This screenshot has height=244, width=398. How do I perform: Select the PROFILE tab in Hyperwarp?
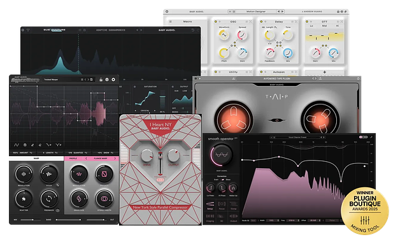(73, 159)
